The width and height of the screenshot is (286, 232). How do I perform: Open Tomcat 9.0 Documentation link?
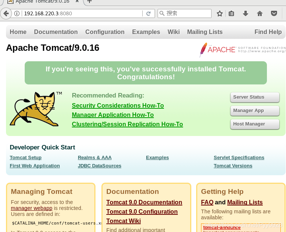144,202
